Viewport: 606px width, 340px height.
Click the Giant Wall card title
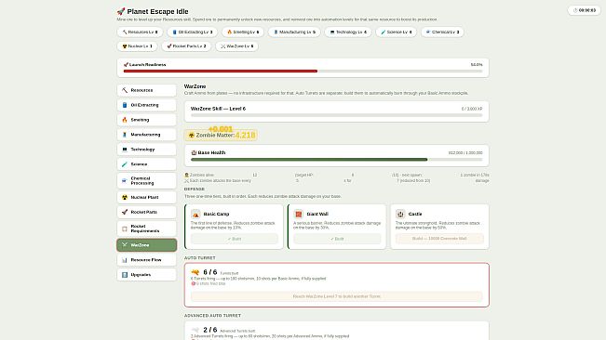coord(317,214)
